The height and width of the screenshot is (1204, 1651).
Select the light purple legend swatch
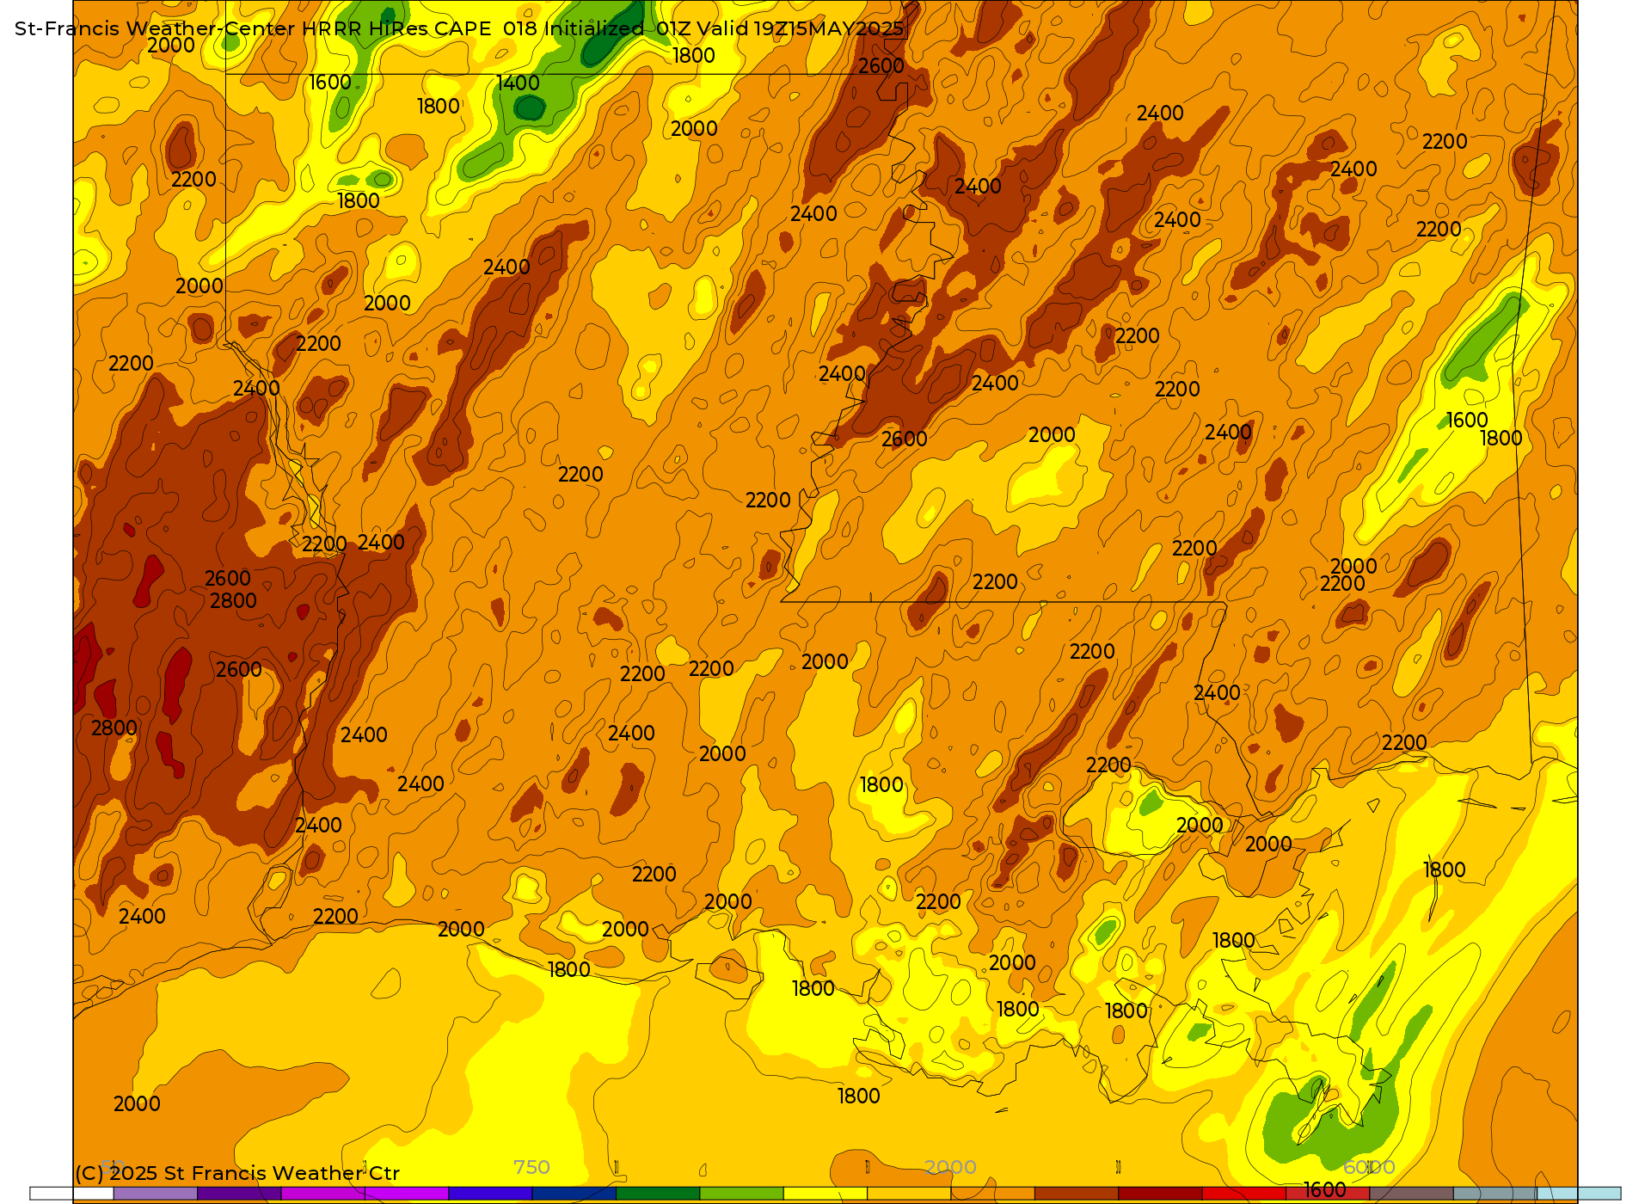pyautogui.click(x=156, y=1194)
